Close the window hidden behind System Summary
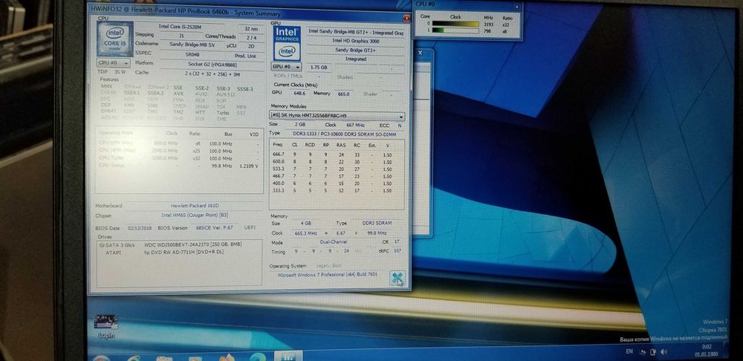This screenshot has width=743, height=361. (x=420, y=53)
